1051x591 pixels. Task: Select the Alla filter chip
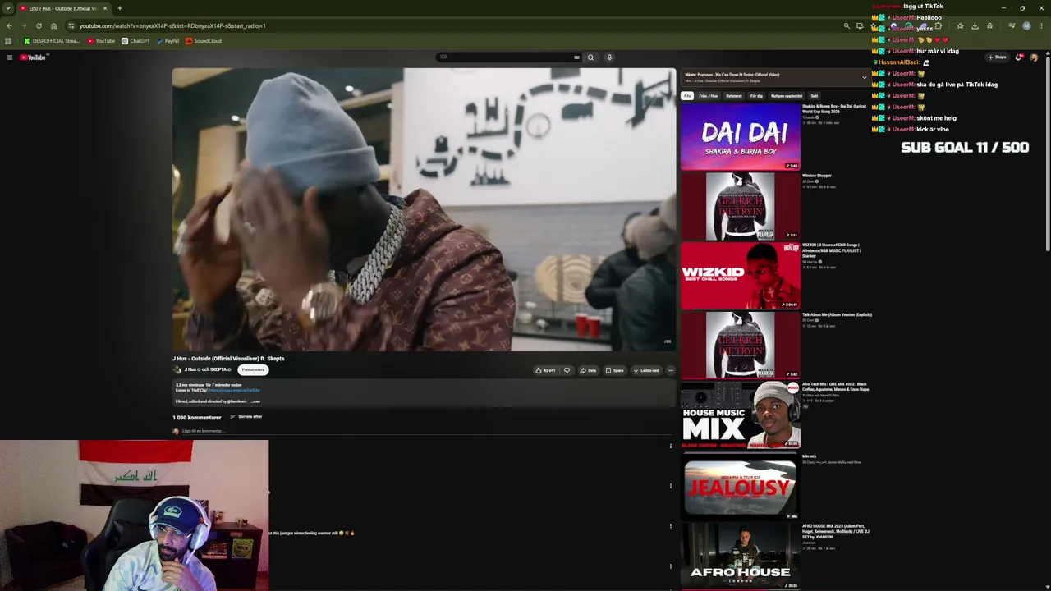pyautogui.click(x=687, y=96)
